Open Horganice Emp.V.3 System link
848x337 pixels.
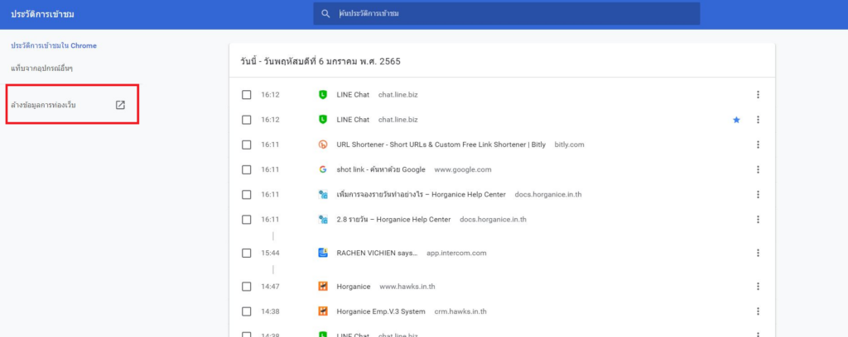click(x=381, y=311)
